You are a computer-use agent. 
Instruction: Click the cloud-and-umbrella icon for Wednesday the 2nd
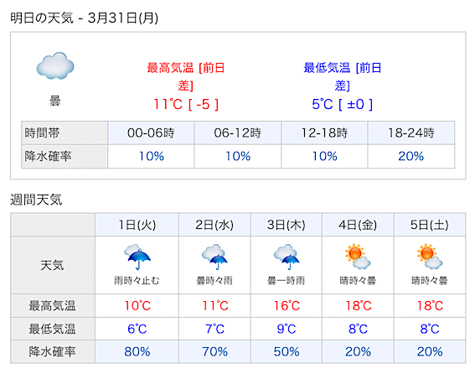(214, 257)
